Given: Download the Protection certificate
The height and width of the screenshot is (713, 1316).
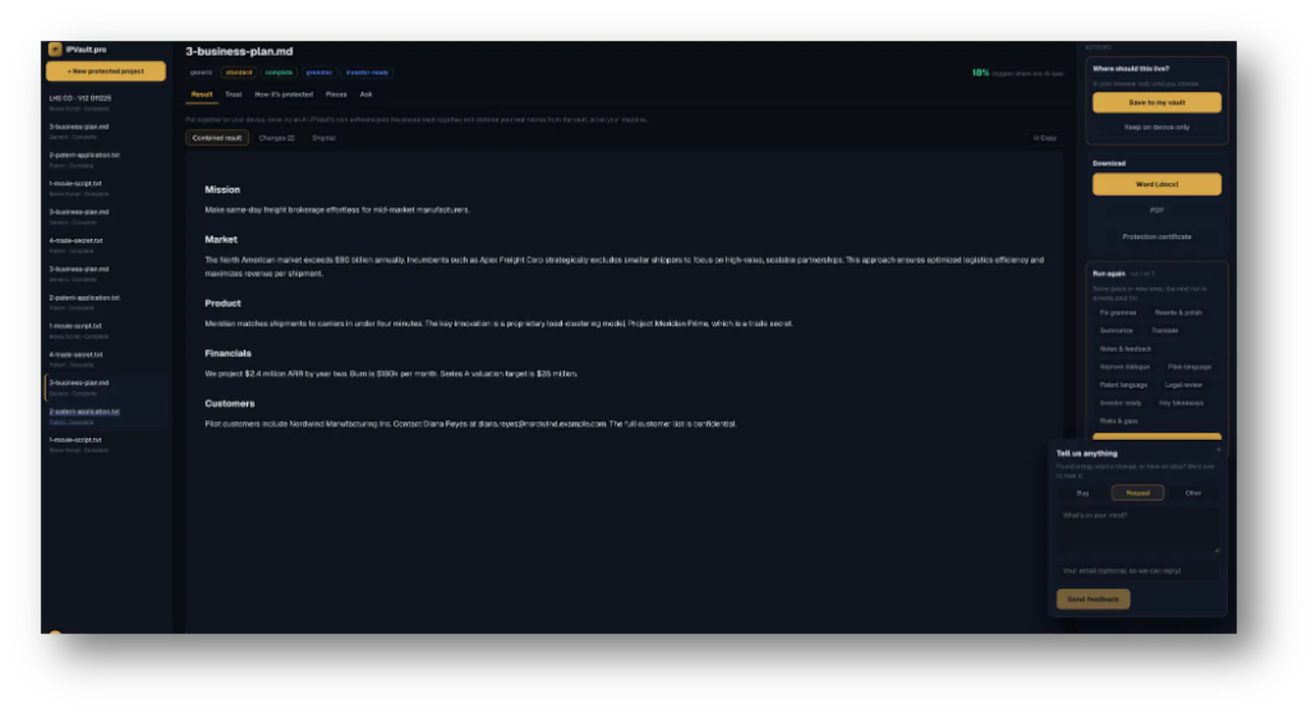Looking at the screenshot, I should (x=1156, y=237).
